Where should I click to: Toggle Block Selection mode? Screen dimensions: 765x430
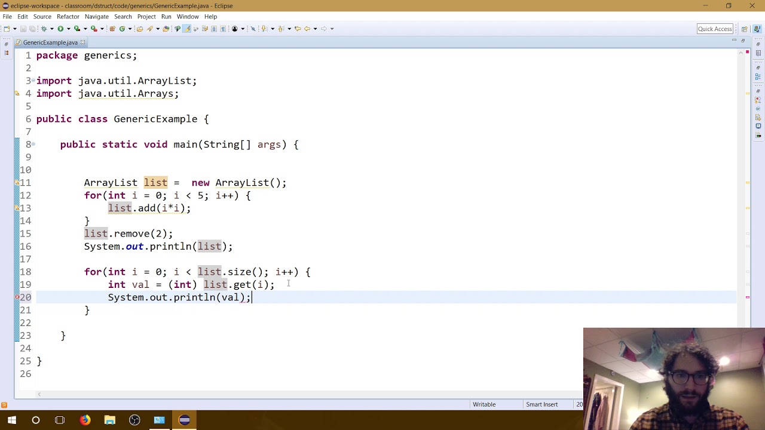pos(214,29)
